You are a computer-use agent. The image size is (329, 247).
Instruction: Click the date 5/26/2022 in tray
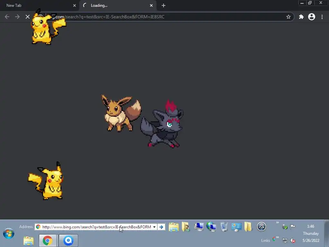pyautogui.click(x=311, y=241)
